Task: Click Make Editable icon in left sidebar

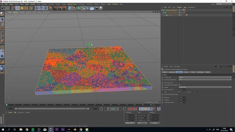Action: pos(2,14)
